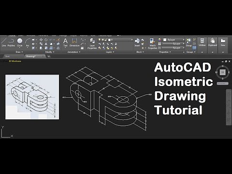The width and height of the screenshot is (232, 174).
Task: Expand the Layers panel
Action: (110, 52)
